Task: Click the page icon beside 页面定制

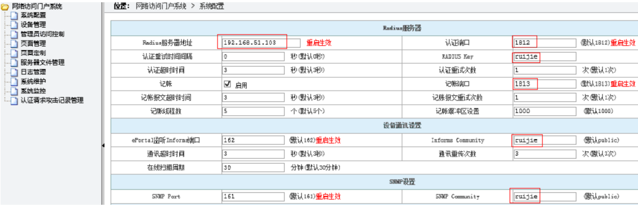Action: pos(15,53)
